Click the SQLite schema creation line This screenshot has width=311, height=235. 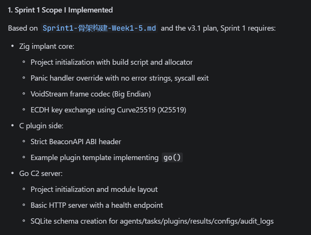tap(152, 221)
